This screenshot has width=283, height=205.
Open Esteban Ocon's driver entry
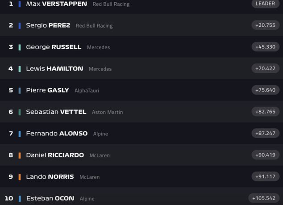50,198
